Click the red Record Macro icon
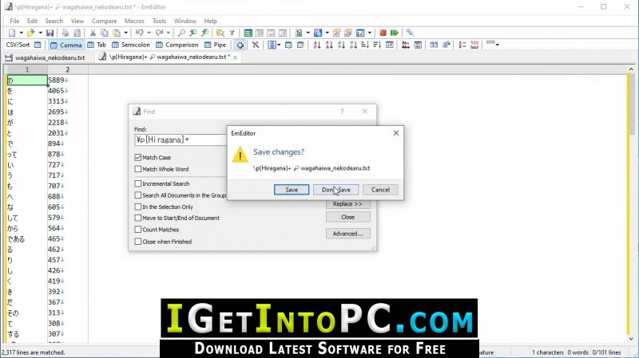This screenshot has height=358, width=639. pyautogui.click(x=383, y=33)
